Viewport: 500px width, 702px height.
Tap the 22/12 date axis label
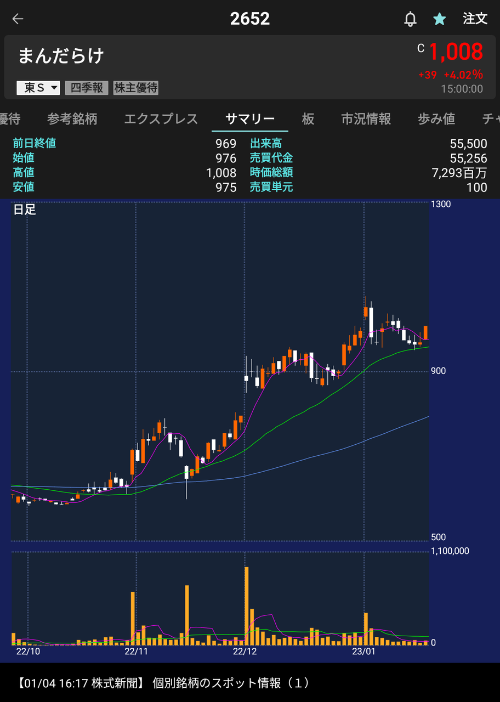(245, 652)
